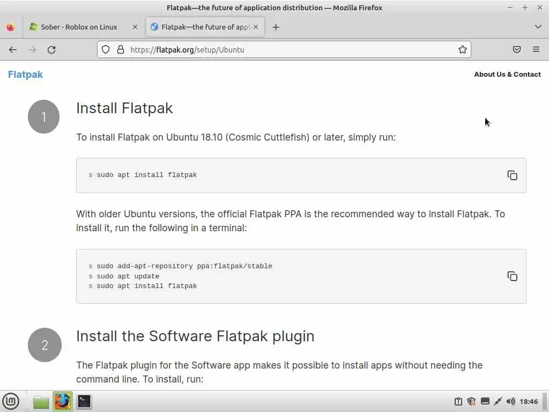Open the Firefox hamburger application menu
This screenshot has height=412, width=549.
536,50
